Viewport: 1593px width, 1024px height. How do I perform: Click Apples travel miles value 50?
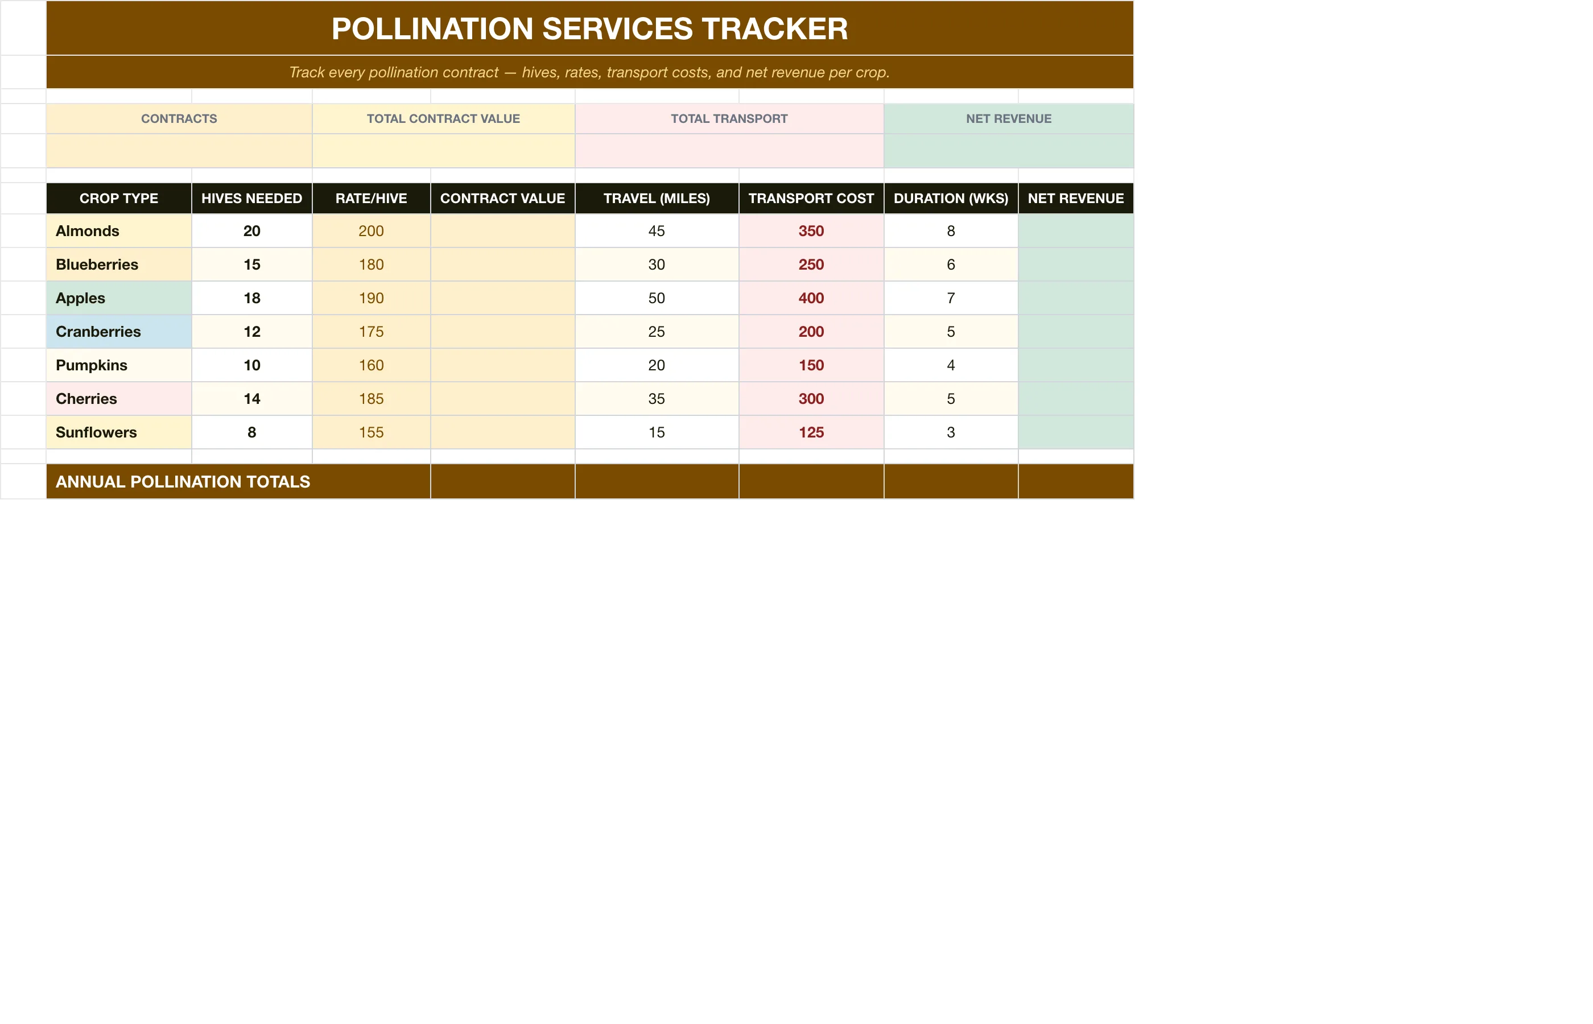[656, 298]
